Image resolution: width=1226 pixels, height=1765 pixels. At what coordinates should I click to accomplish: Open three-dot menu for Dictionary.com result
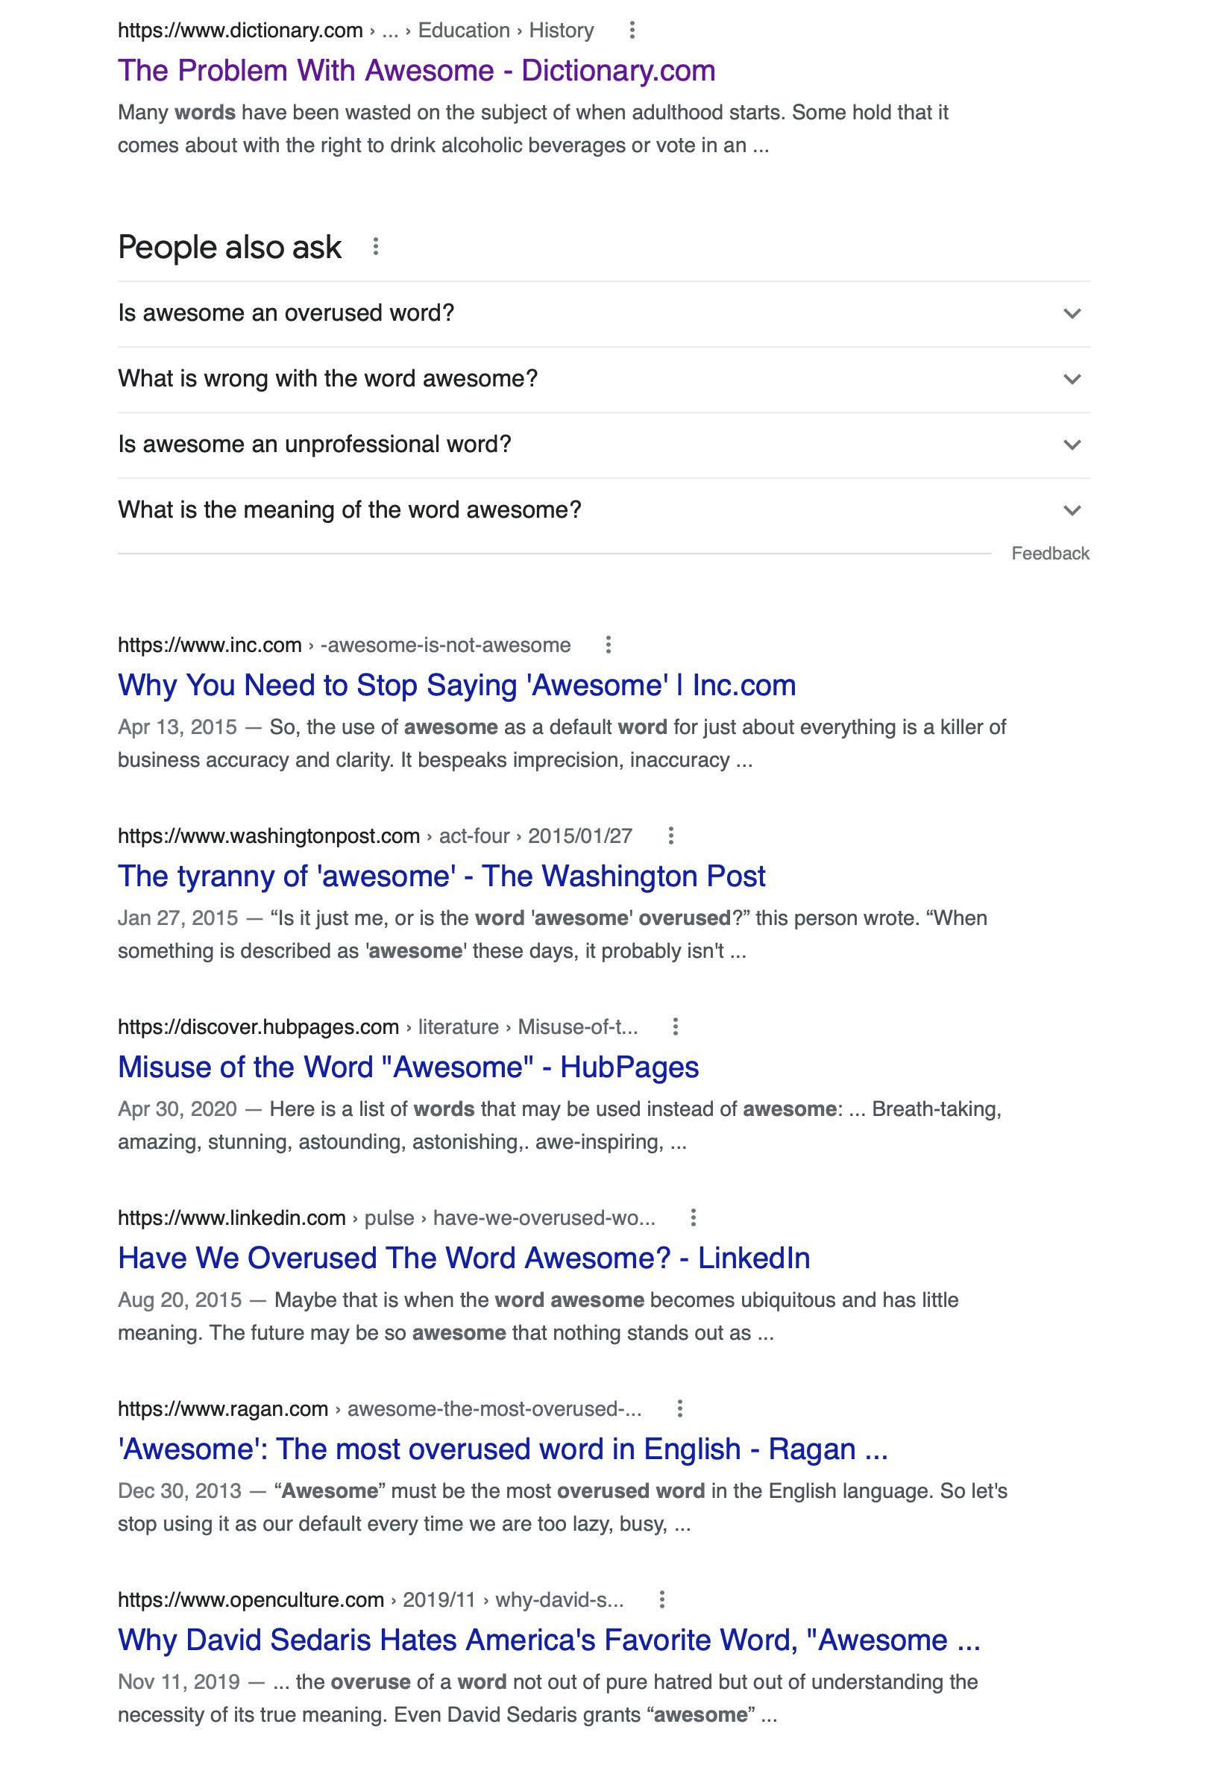coord(632,30)
